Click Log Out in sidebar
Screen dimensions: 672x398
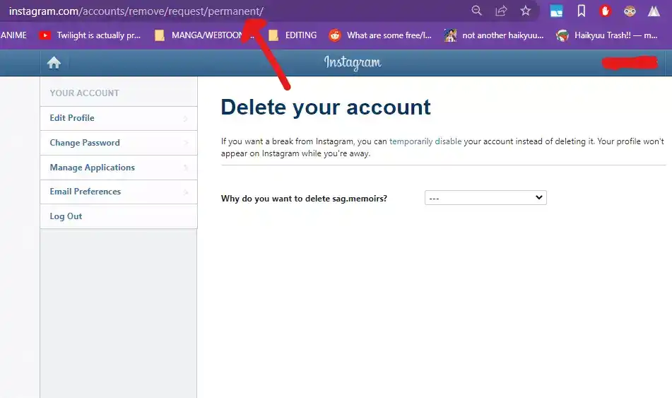pos(119,216)
